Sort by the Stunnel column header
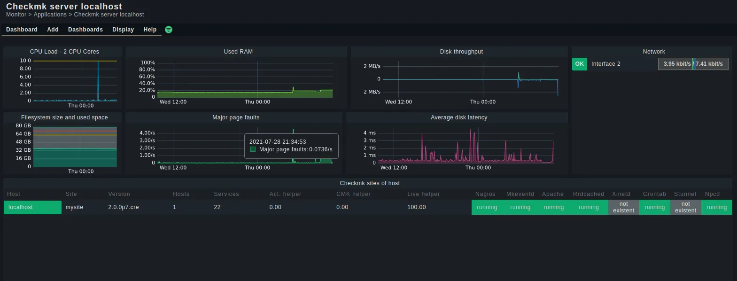This screenshot has height=281, width=737. click(x=685, y=194)
